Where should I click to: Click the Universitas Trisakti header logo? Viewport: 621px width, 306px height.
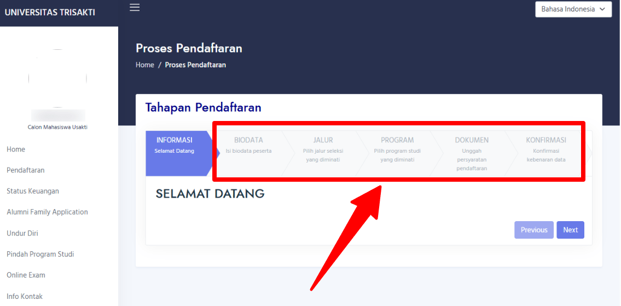tap(50, 13)
